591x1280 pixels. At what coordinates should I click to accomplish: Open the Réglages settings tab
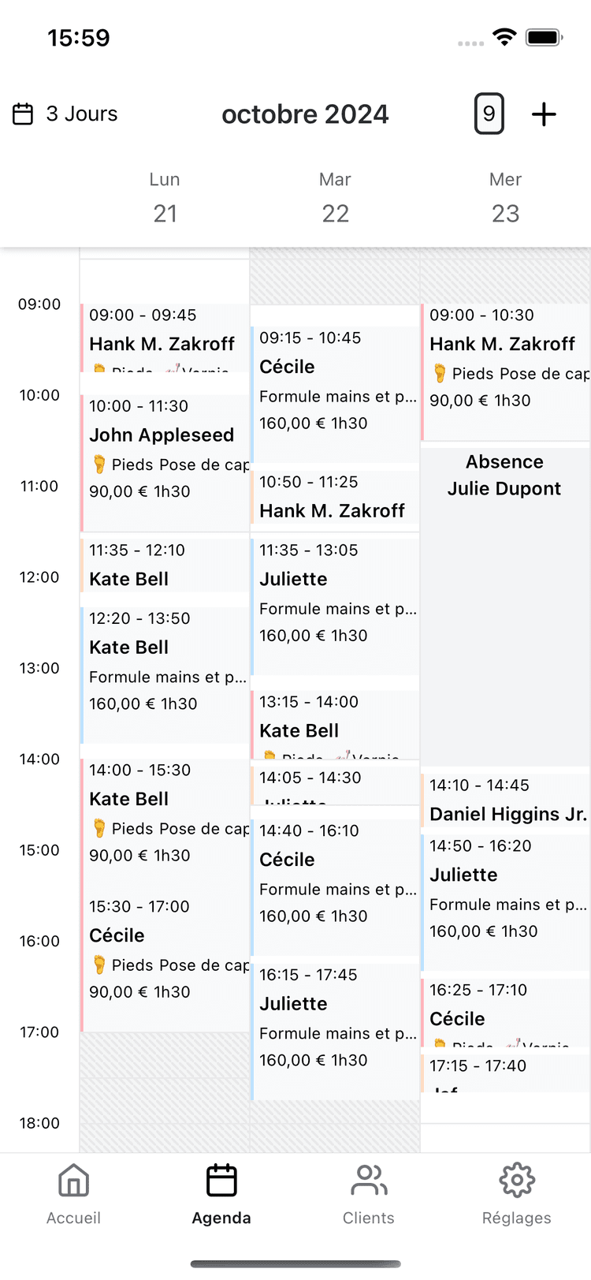516,1194
